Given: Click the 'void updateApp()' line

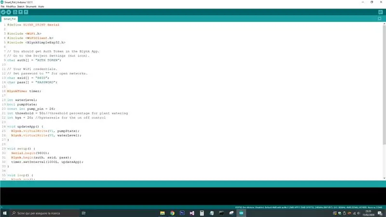Looking at the screenshot, I should coord(25,127).
